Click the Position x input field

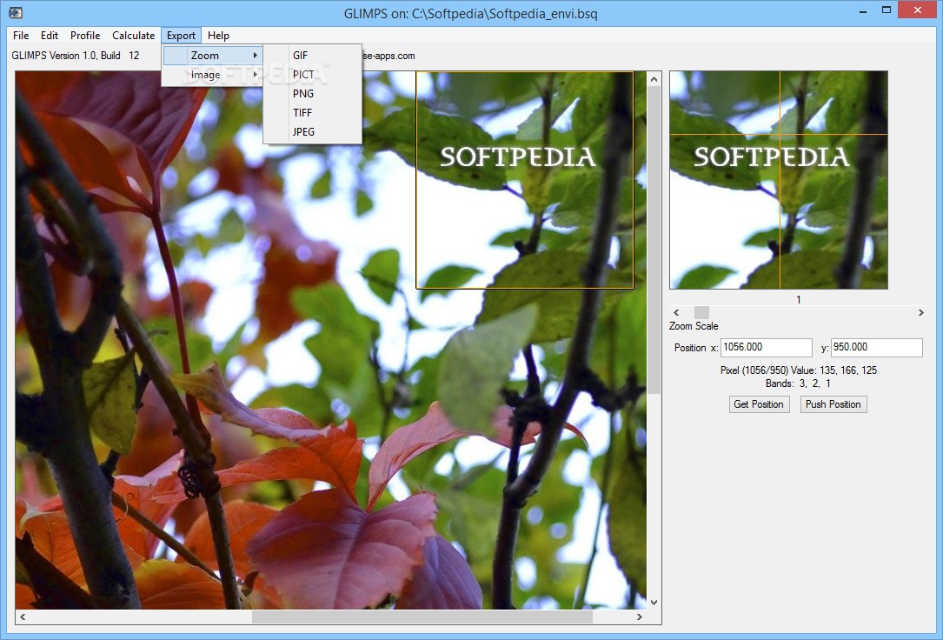coord(767,347)
